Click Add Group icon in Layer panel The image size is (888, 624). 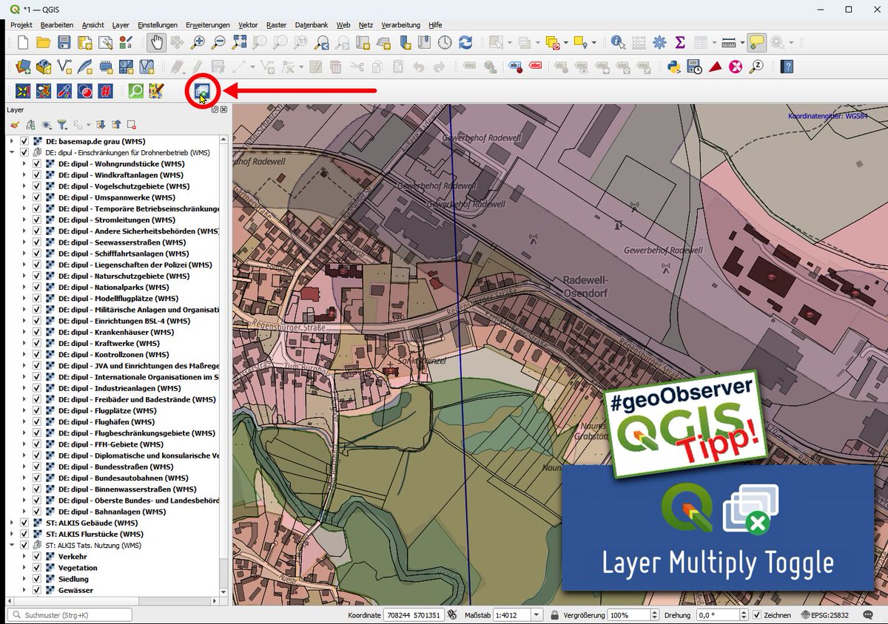click(x=30, y=125)
